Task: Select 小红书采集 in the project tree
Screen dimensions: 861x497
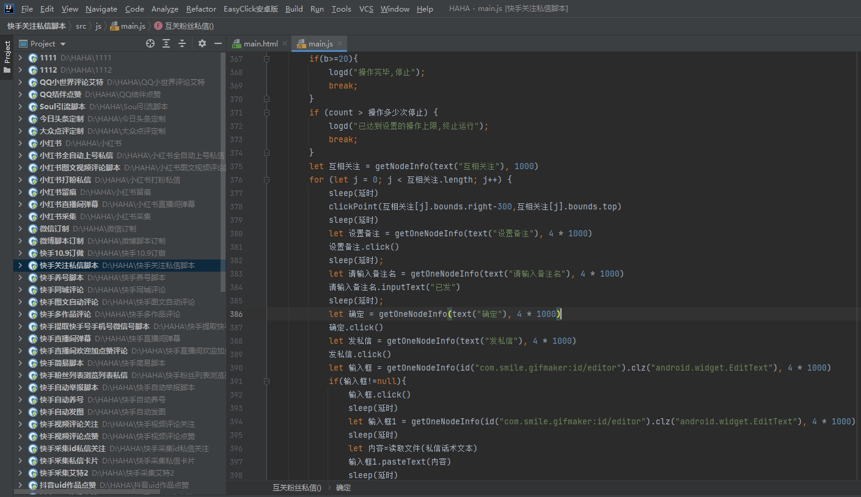Action: point(58,217)
